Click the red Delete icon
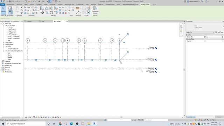 point(66,13)
